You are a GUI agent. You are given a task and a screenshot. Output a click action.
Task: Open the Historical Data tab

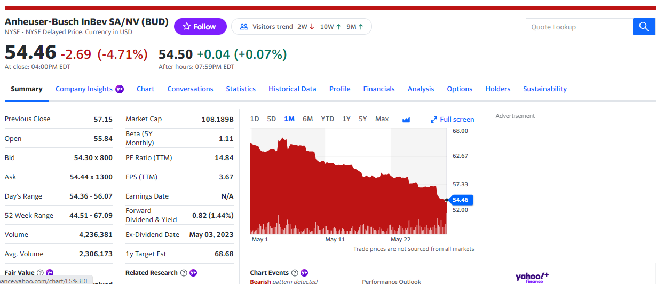pos(293,89)
